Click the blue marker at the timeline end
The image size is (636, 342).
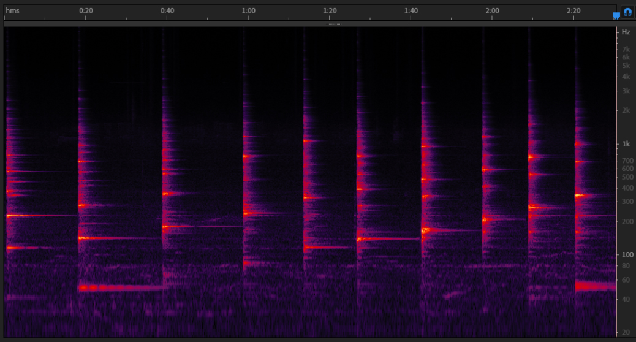tap(616, 16)
